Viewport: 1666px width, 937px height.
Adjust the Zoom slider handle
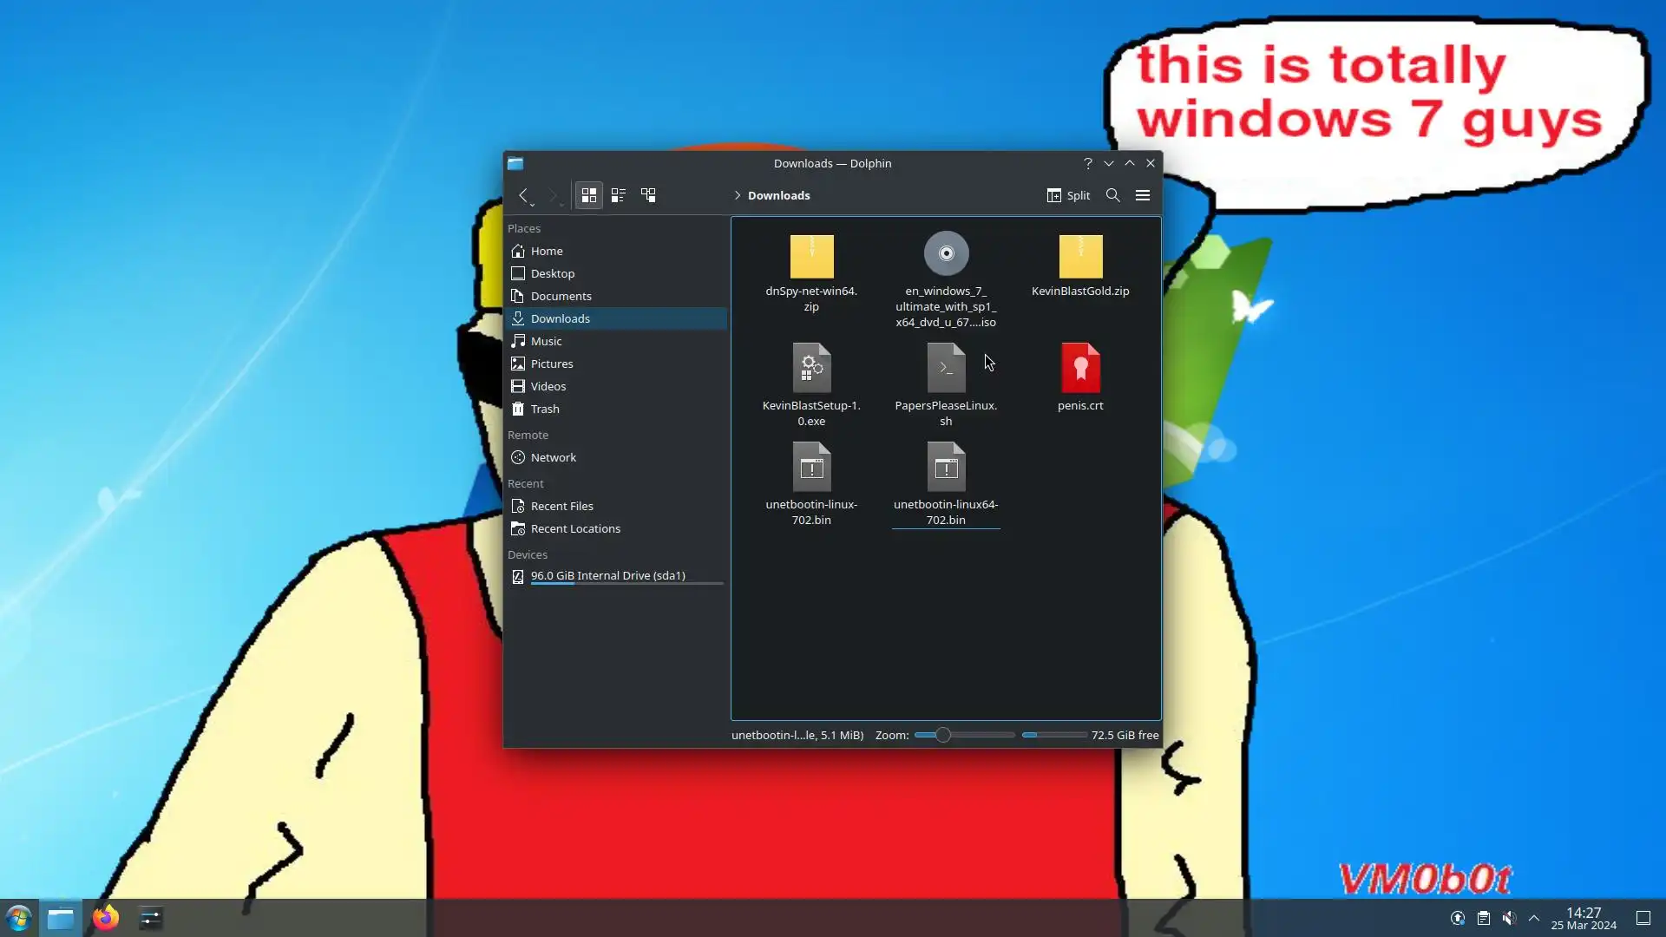pos(943,735)
